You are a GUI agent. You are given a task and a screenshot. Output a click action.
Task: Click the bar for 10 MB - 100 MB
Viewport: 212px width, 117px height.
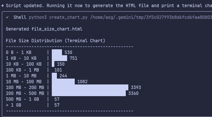coord(63,82)
